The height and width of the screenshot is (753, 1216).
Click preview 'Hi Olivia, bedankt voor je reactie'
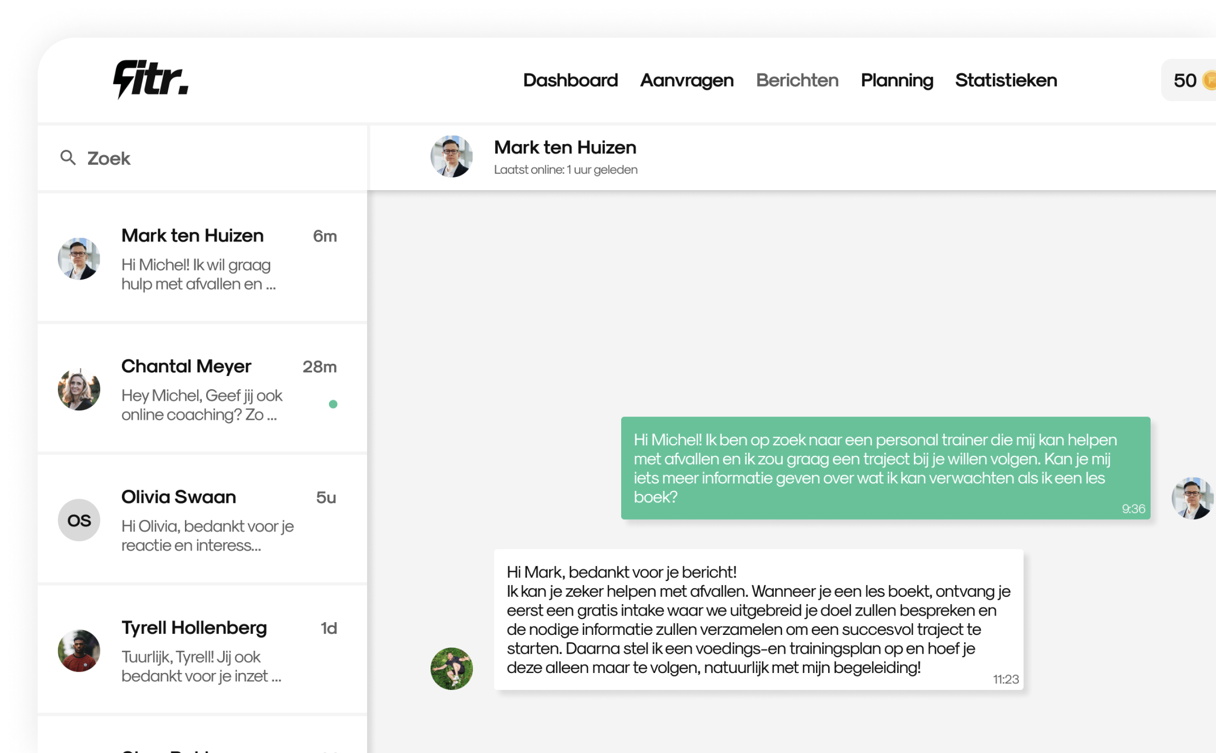point(208,536)
